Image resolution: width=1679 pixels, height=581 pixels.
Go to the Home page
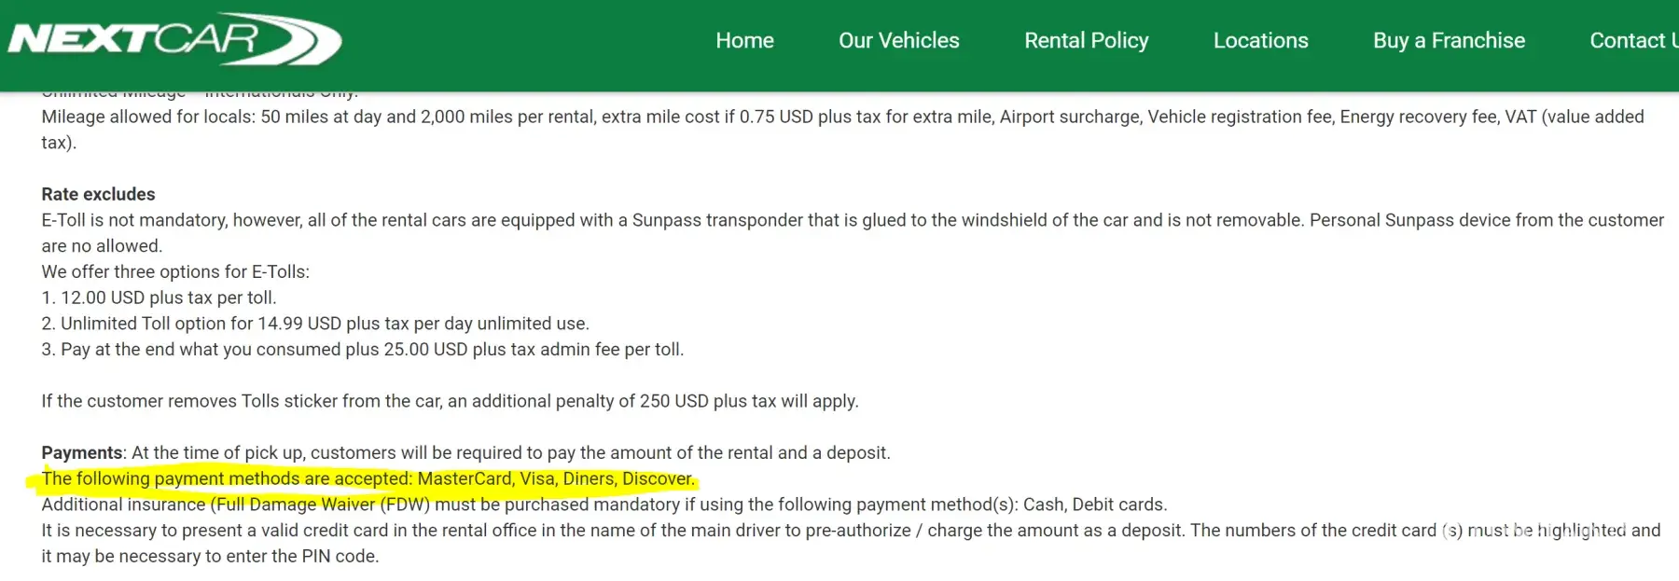(744, 41)
